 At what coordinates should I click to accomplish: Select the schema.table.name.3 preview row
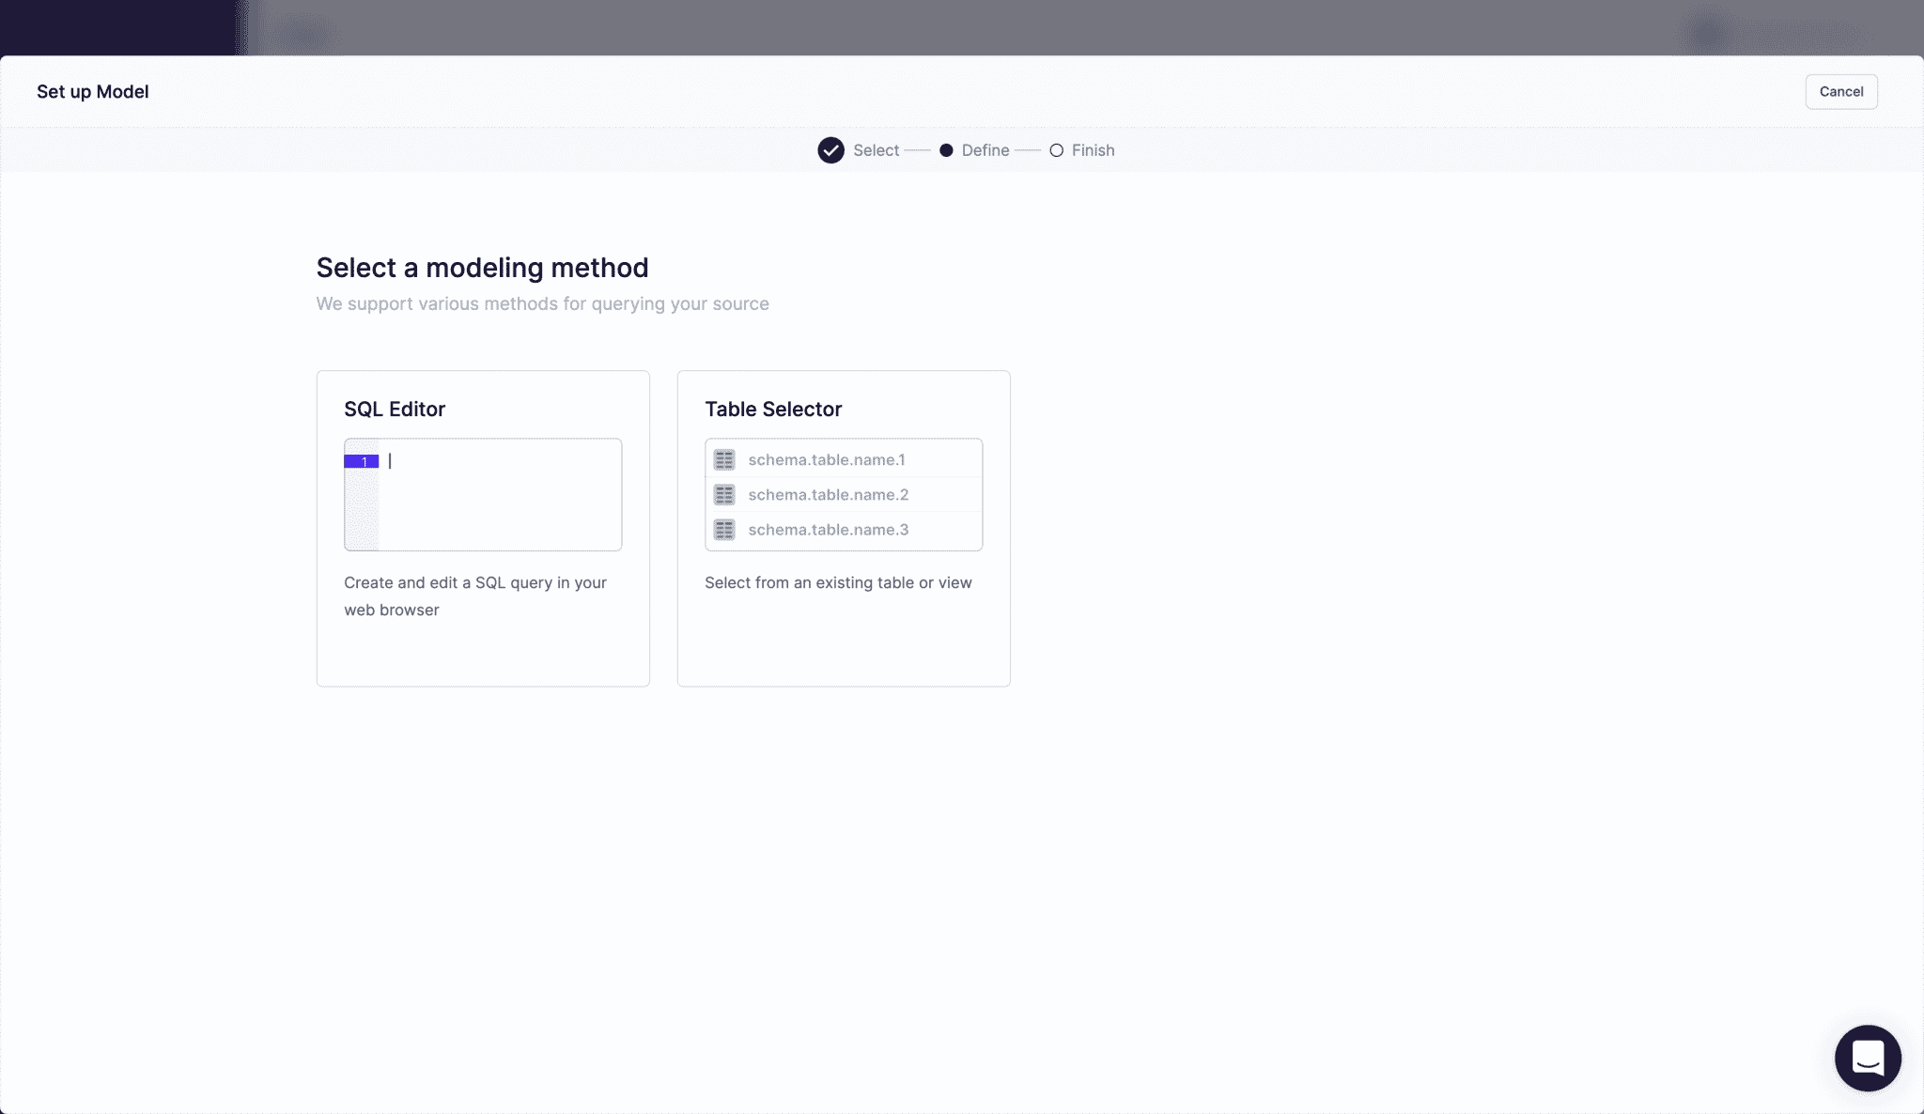point(844,530)
